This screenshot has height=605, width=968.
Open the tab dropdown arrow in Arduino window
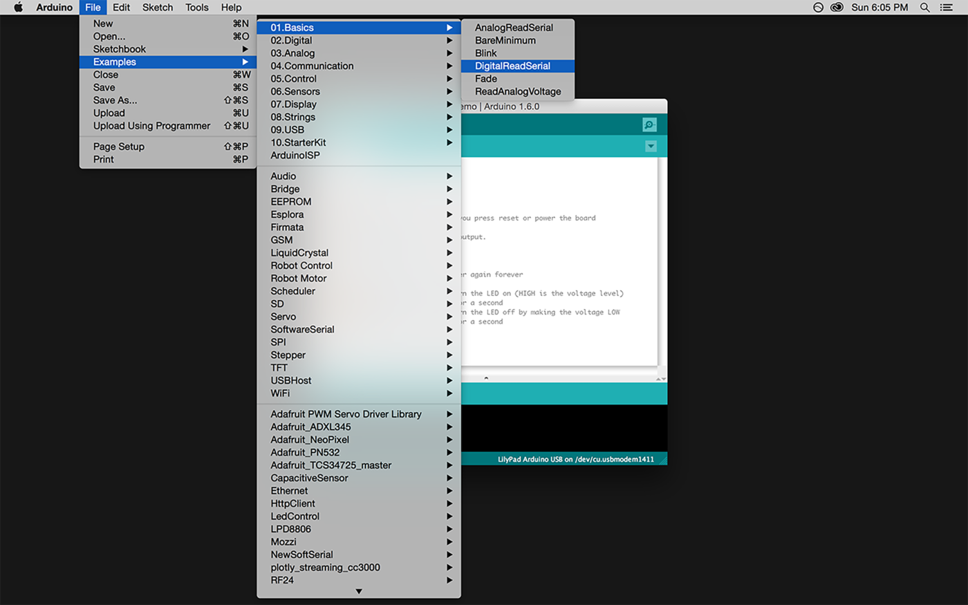[x=651, y=147]
